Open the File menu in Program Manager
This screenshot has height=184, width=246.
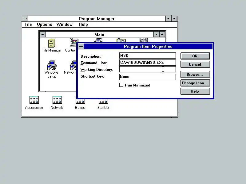(x=28, y=25)
